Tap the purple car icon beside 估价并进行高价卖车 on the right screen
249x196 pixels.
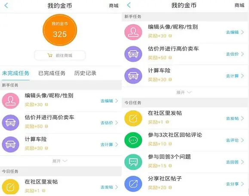pyautogui.click(x=133, y=54)
